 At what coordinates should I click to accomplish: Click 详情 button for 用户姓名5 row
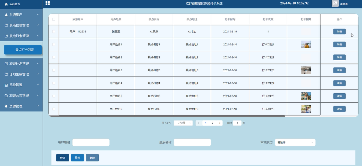coord(339,96)
